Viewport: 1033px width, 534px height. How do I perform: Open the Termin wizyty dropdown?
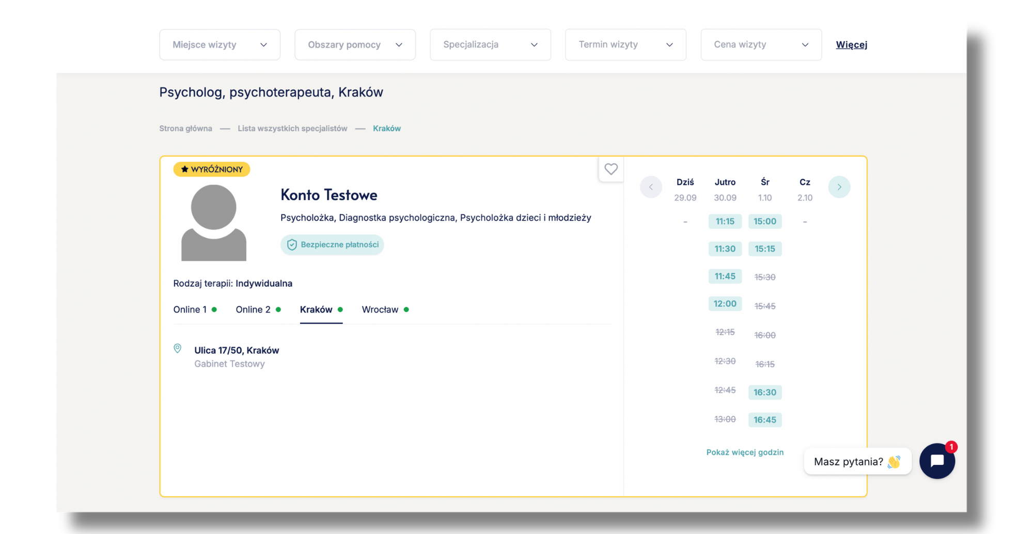[625, 45]
